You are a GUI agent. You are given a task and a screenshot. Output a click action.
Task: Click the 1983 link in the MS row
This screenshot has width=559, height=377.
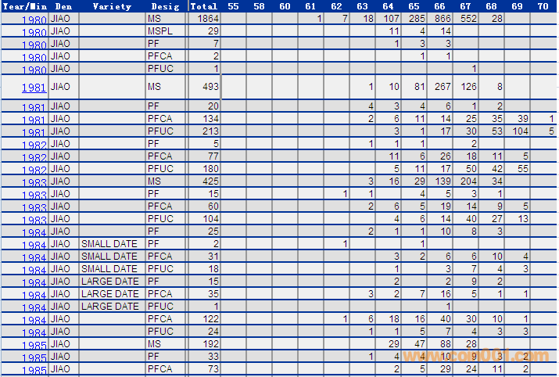pyautogui.click(x=34, y=182)
